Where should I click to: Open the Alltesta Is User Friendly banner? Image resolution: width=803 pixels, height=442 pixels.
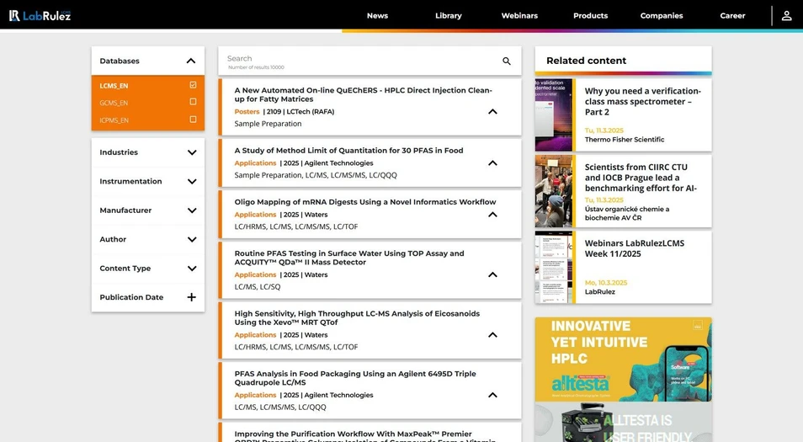coord(623,422)
